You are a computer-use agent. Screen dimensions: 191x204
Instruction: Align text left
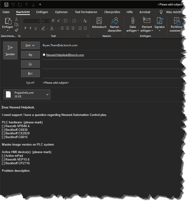[x=62, y=28]
